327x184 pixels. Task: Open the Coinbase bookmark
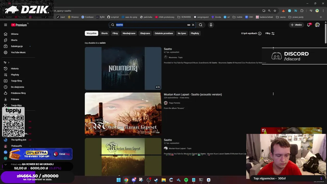tap(87, 17)
